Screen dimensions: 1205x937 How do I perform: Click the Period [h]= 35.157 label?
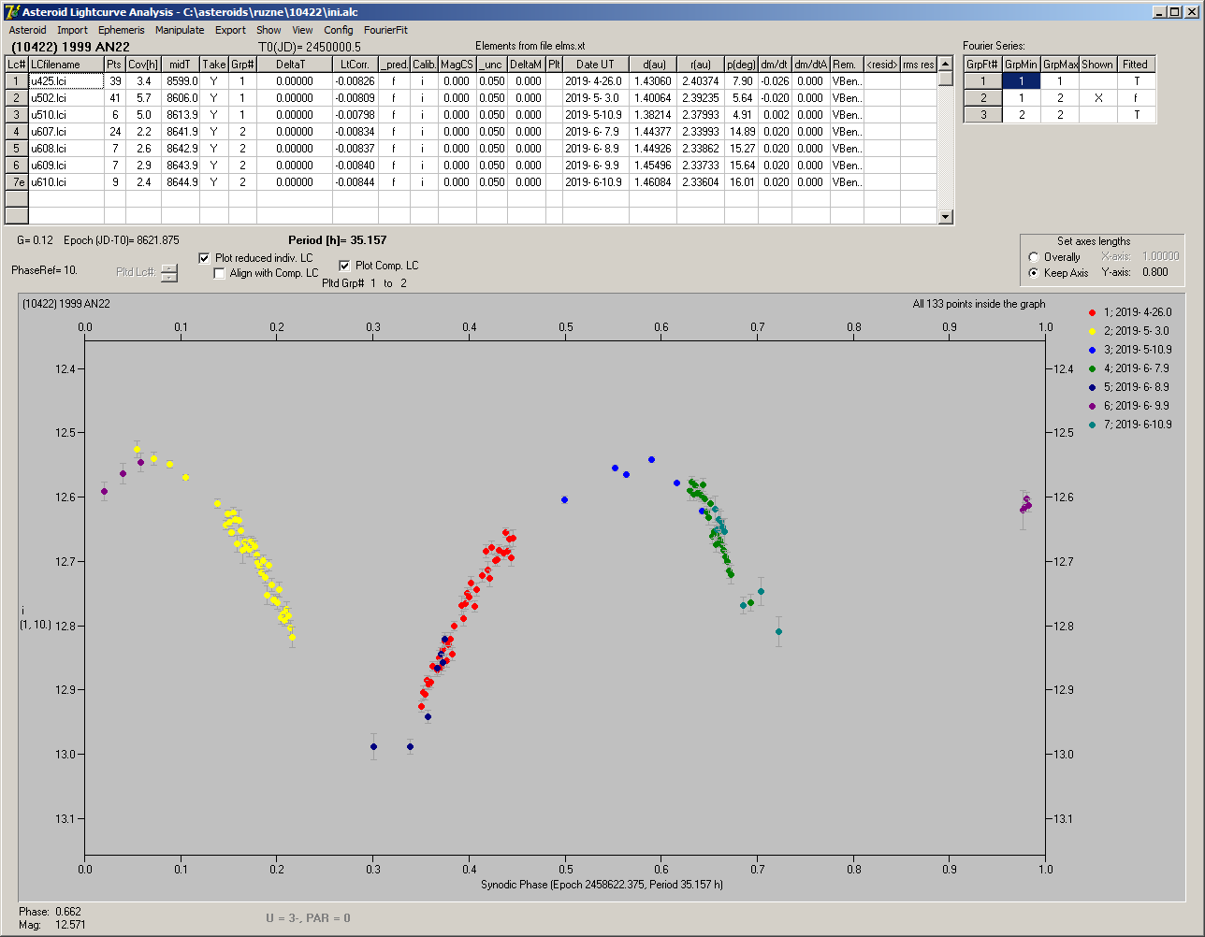[338, 240]
